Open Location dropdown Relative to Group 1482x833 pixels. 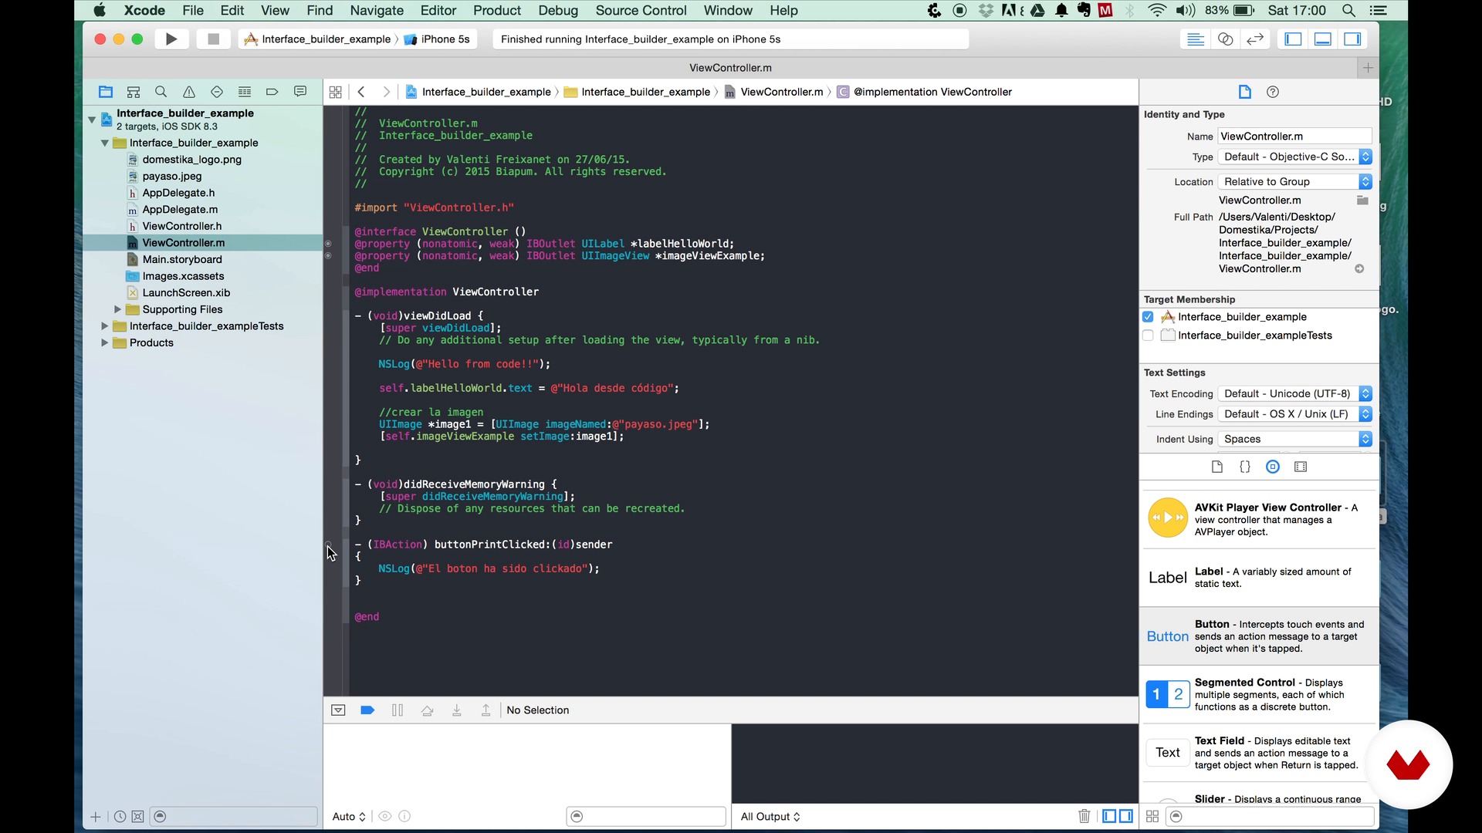pyautogui.click(x=1295, y=182)
